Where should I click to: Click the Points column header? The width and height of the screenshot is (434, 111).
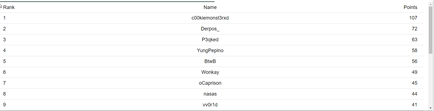tap(410, 7)
